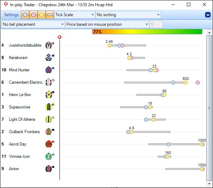
Task: Click the price value input field
Action: 156,24
